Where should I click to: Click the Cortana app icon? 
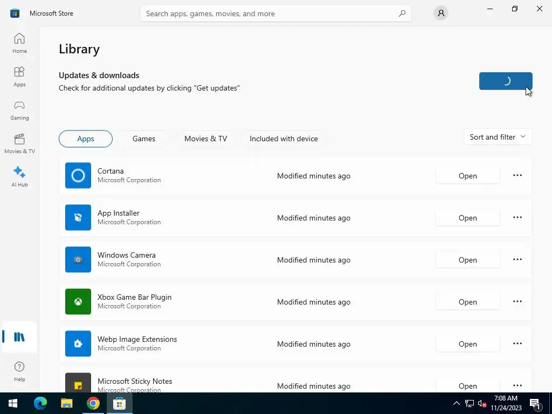(78, 175)
